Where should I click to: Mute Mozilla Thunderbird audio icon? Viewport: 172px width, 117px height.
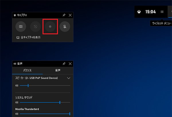pos(17,114)
